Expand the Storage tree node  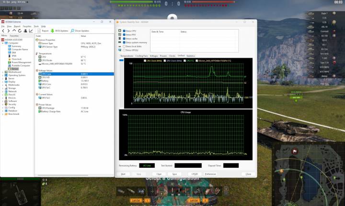coord(3,88)
